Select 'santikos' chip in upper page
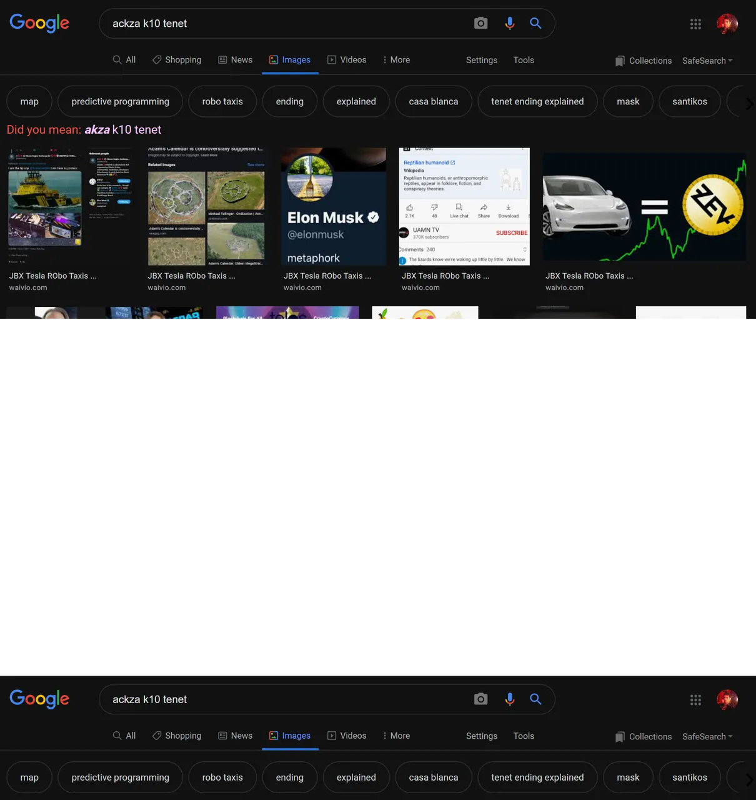Viewport: 756px width, 800px height. [690, 101]
